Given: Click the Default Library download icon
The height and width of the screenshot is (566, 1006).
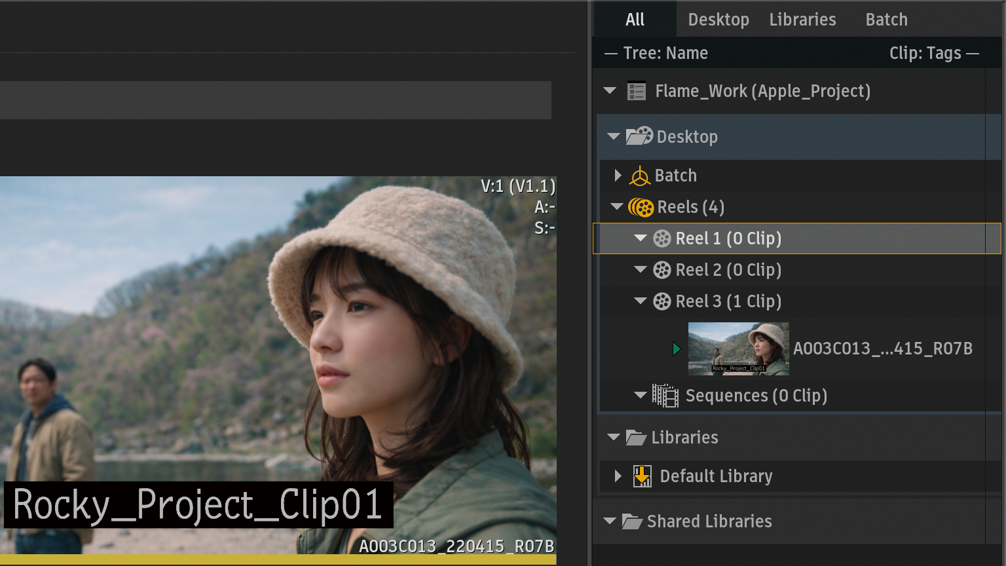Looking at the screenshot, I should (643, 476).
